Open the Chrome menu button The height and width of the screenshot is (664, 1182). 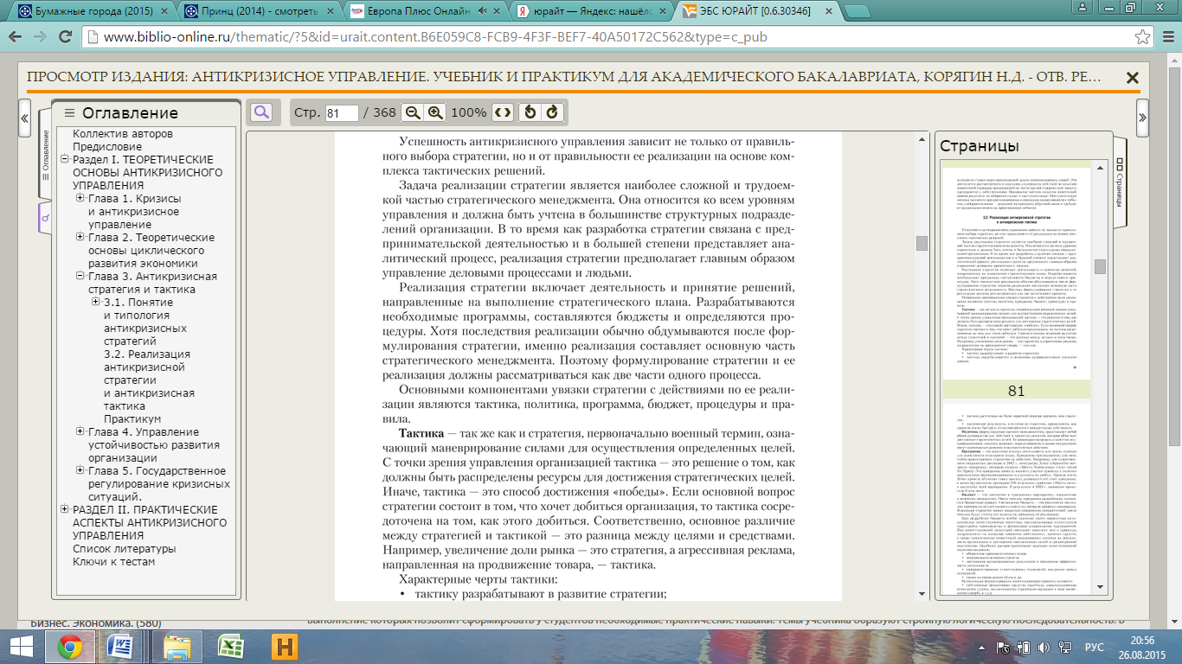click(x=1166, y=38)
